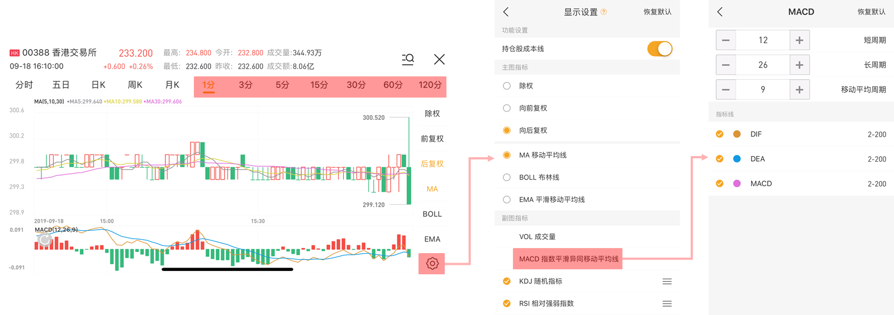The height and width of the screenshot is (315, 894).
Task: Decrease the 长周期 value with minus
Action: tap(726, 65)
